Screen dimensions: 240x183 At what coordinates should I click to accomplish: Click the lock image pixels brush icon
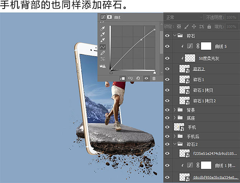click(x=186, y=27)
